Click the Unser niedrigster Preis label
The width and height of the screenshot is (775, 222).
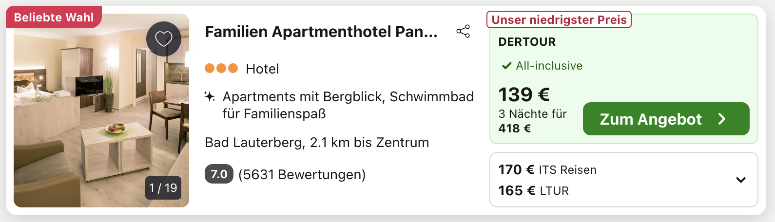point(559,19)
